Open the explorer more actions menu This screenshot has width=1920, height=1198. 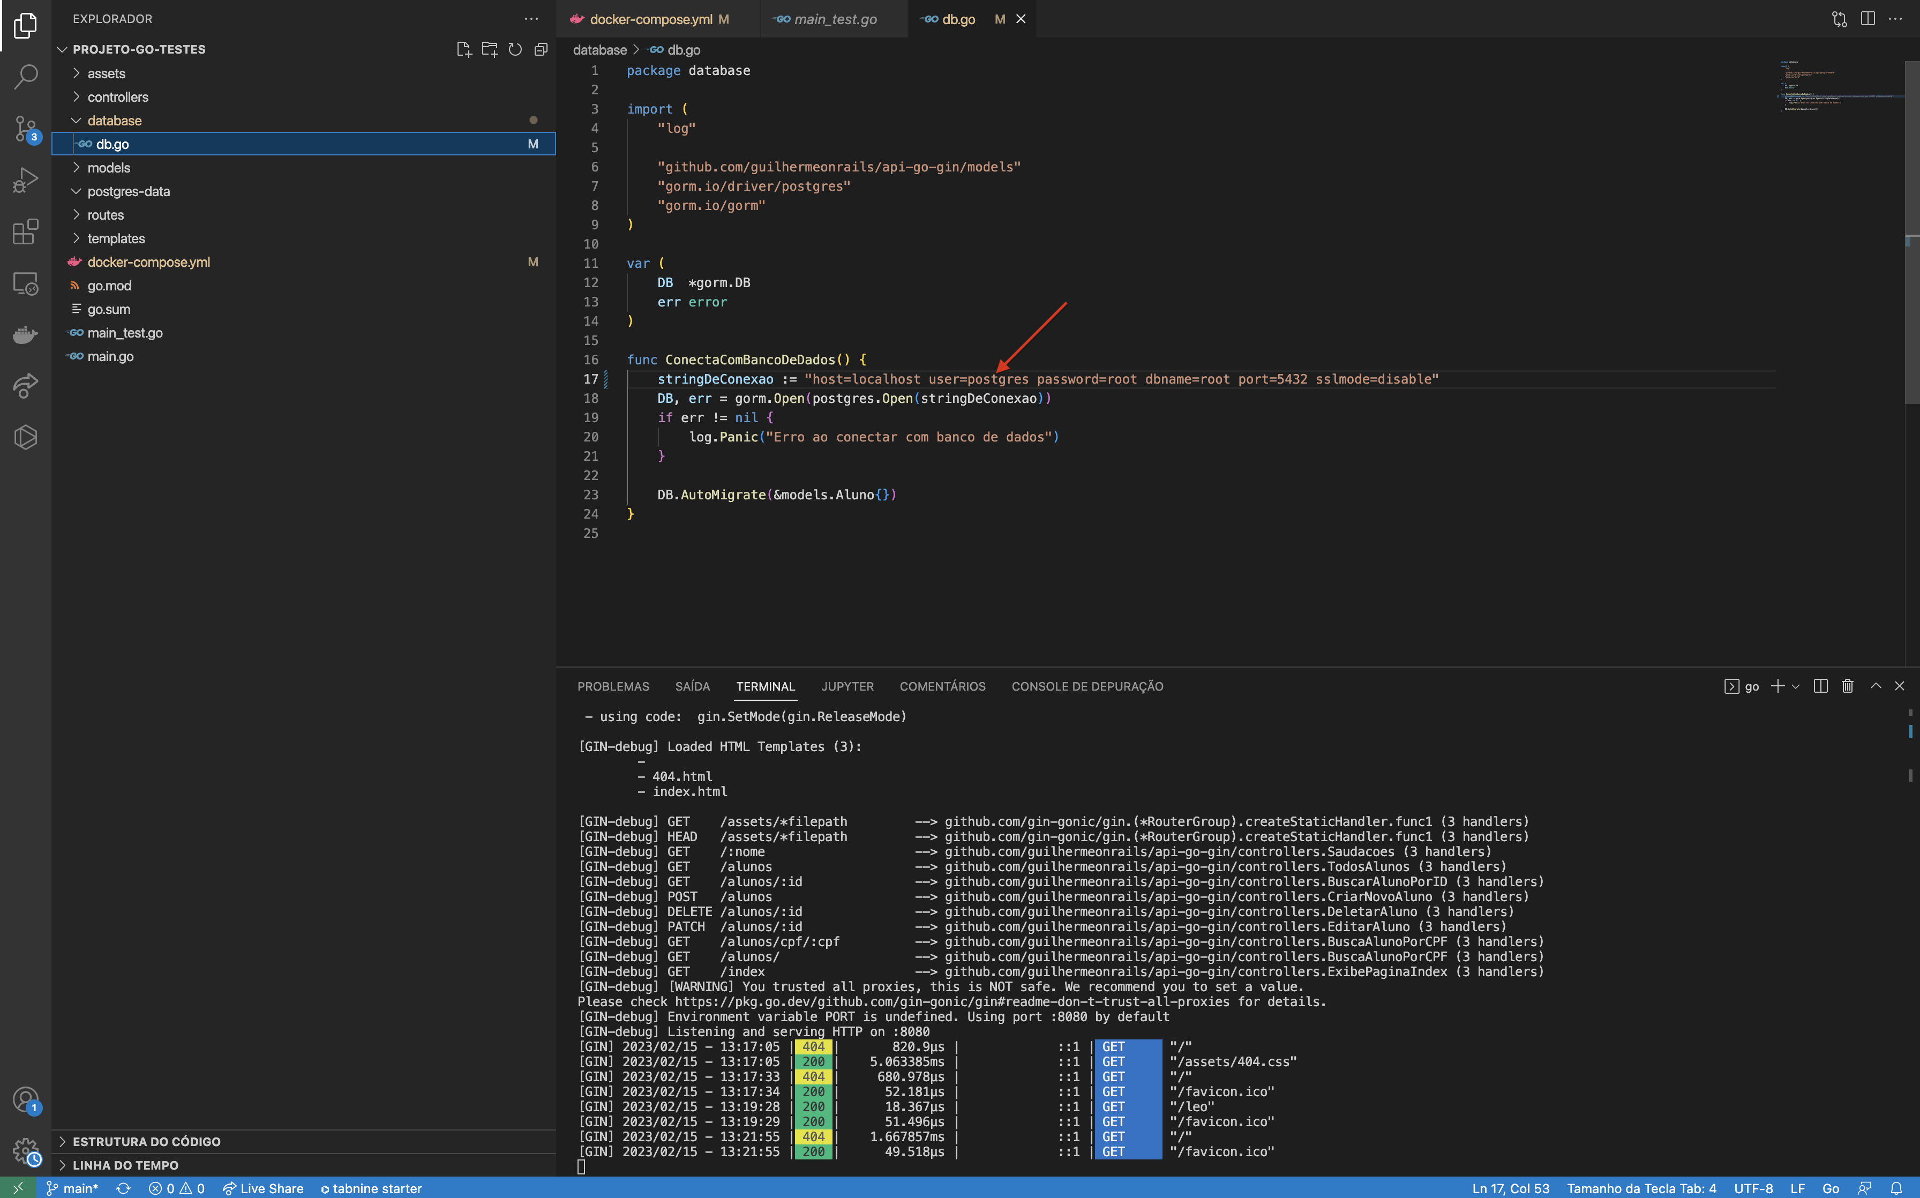tap(531, 18)
